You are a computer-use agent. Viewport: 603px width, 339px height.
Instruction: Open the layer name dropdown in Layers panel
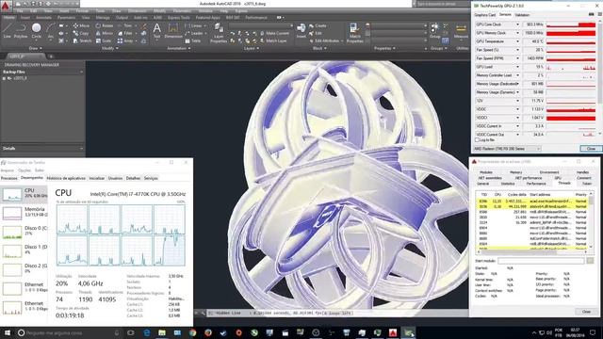point(260,25)
